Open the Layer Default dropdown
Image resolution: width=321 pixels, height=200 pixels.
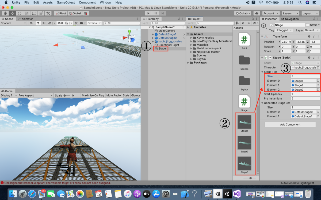pos(312,30)
